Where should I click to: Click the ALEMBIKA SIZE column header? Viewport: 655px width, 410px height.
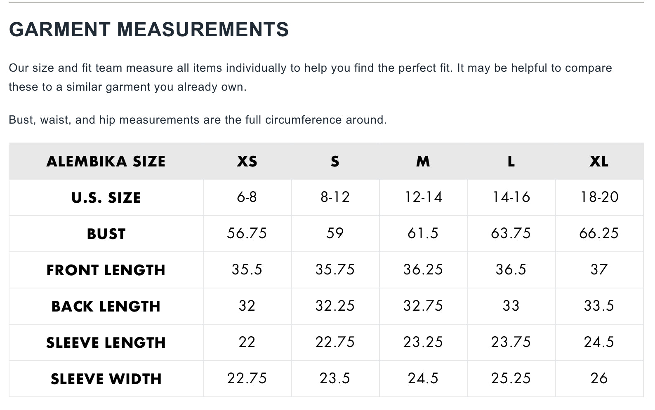click(x=106, y=162)
